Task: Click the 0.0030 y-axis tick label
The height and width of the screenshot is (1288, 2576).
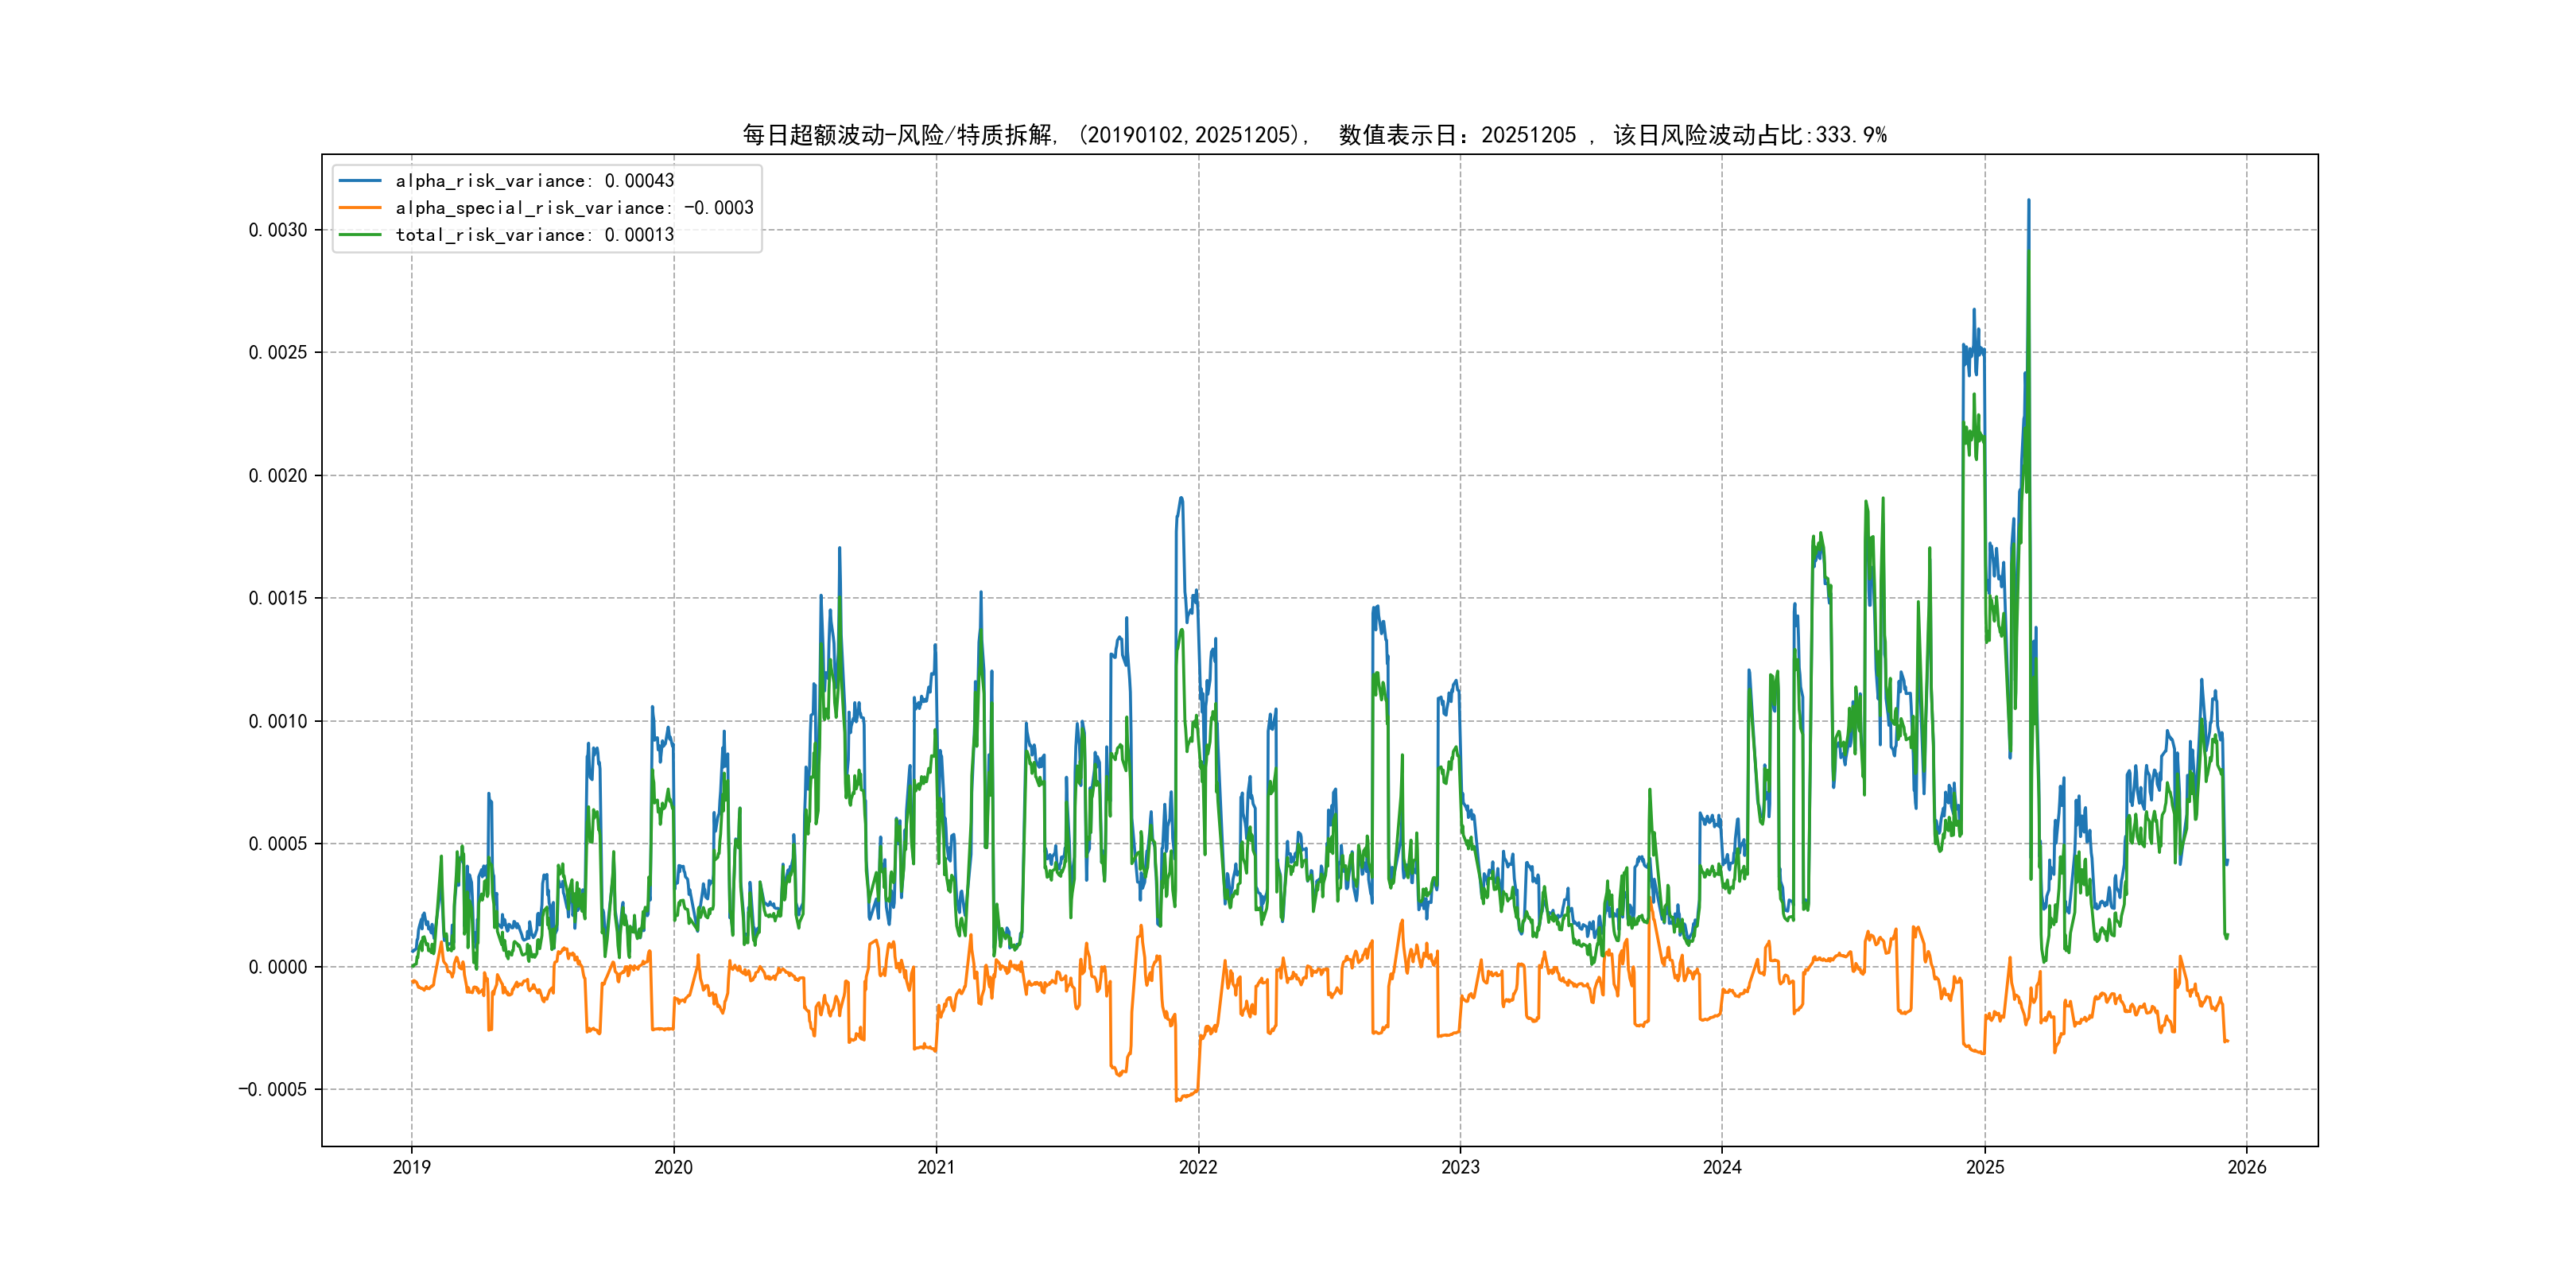Action: 277,230
